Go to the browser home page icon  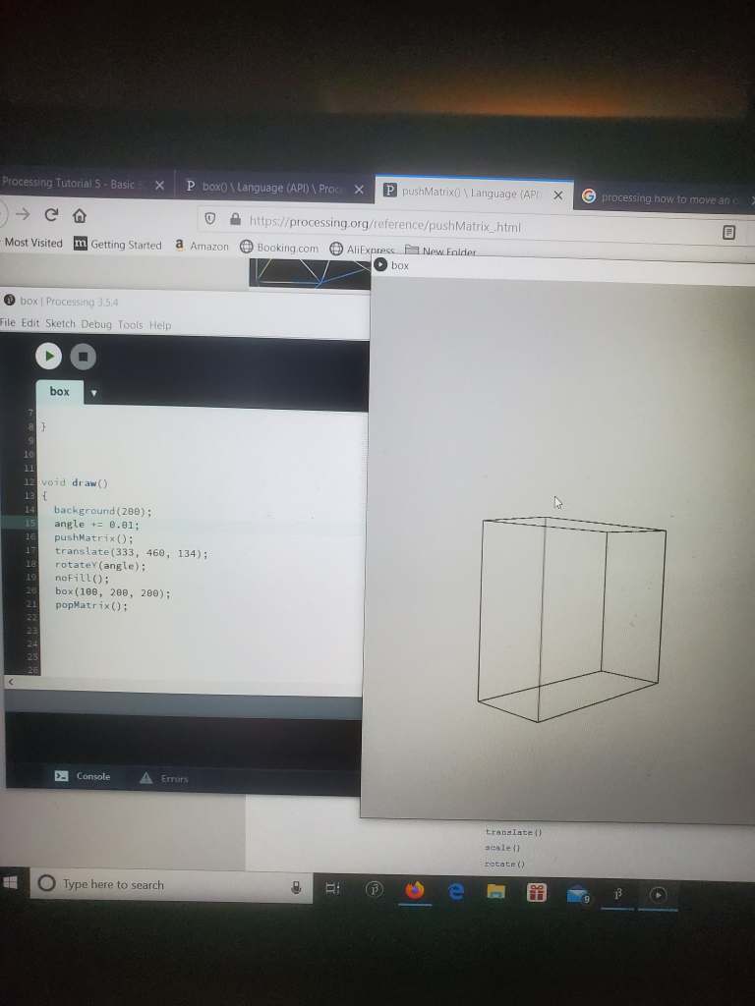tap(80, 216)
